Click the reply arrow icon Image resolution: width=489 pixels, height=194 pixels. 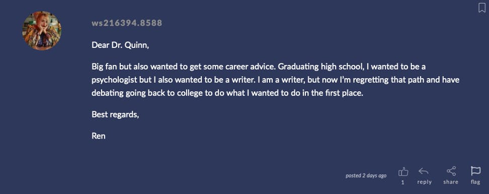click(x=424, y=171)
